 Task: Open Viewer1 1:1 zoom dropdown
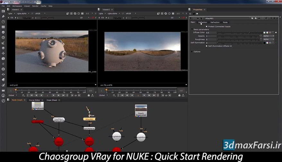(89, 14)
